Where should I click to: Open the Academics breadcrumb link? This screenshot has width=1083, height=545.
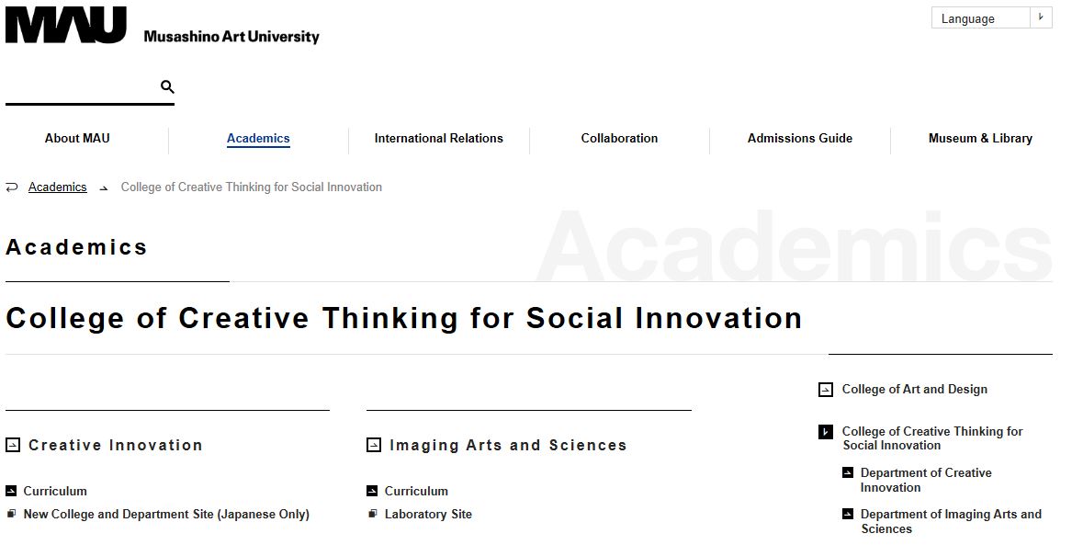pos(57,187)
